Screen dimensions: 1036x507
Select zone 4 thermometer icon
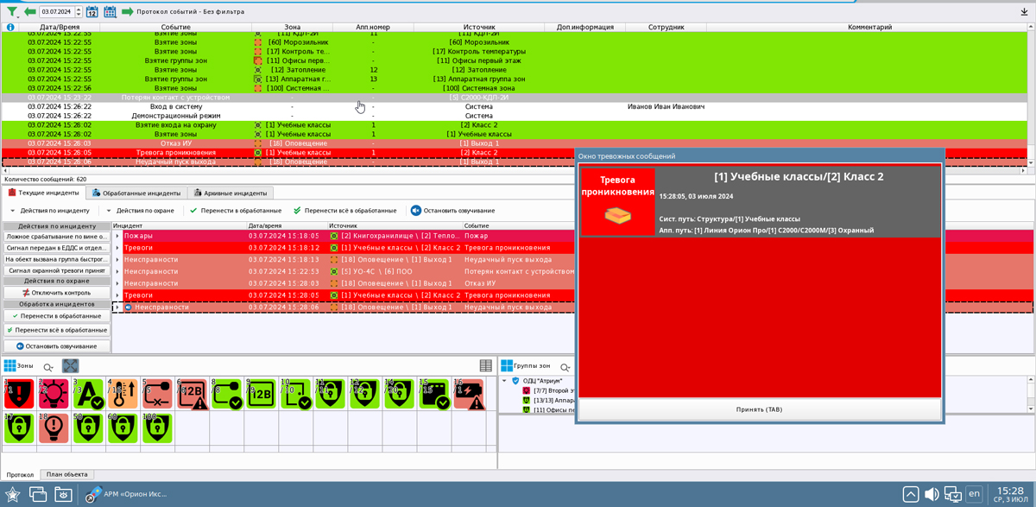123,394
